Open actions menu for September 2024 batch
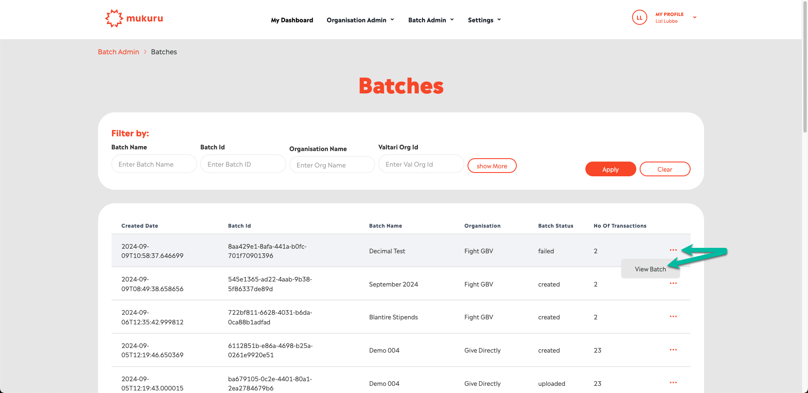Image resolution: width=808 pixels, height=393 pixels. pyautogui.click(x=673, y=284)
